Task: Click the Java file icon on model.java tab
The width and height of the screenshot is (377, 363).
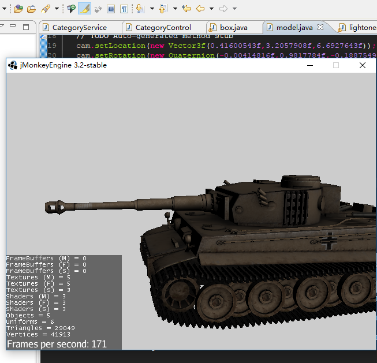Action: [270, 27]
